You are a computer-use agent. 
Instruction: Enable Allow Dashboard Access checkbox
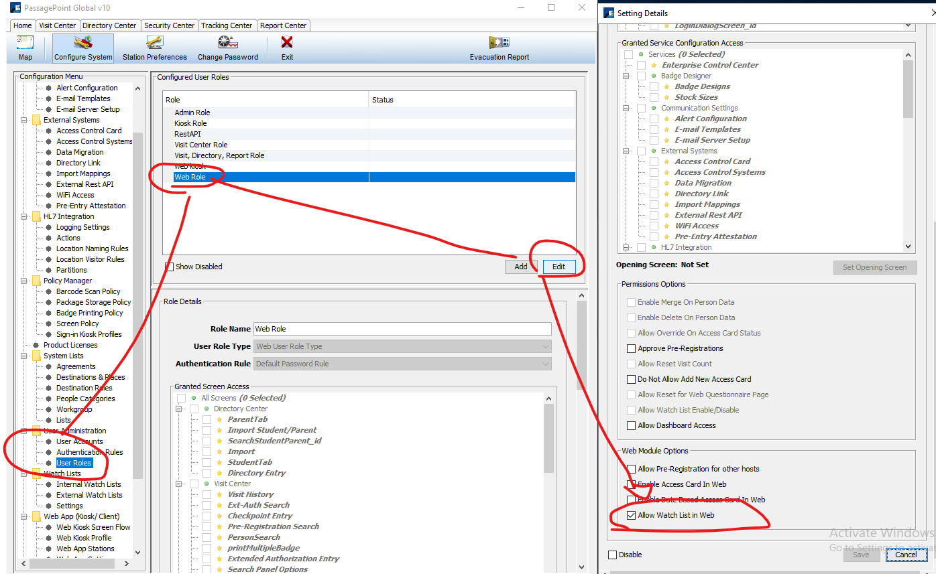[631, 425]
